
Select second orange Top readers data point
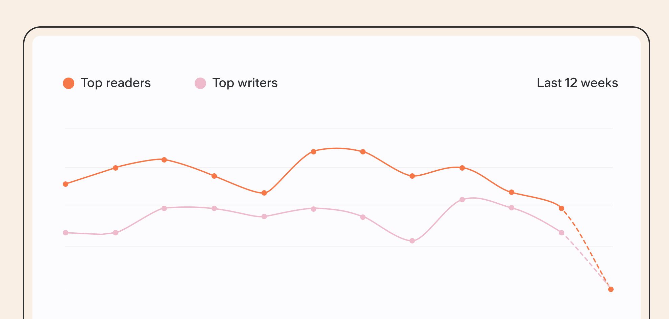[x=116, y=168]
